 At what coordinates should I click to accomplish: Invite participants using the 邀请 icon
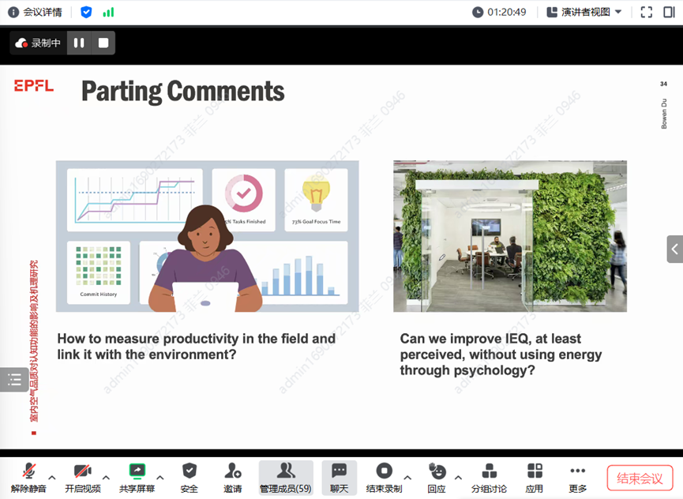pos(233,478)
